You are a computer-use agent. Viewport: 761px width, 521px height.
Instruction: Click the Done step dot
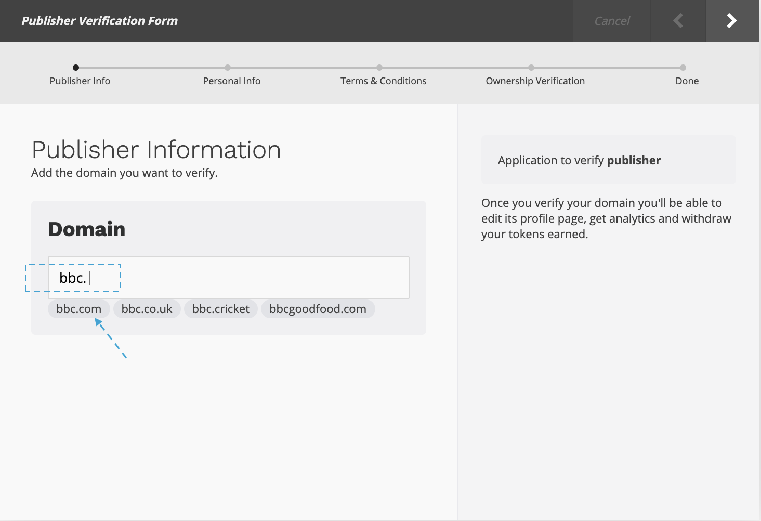coord(683,68)
